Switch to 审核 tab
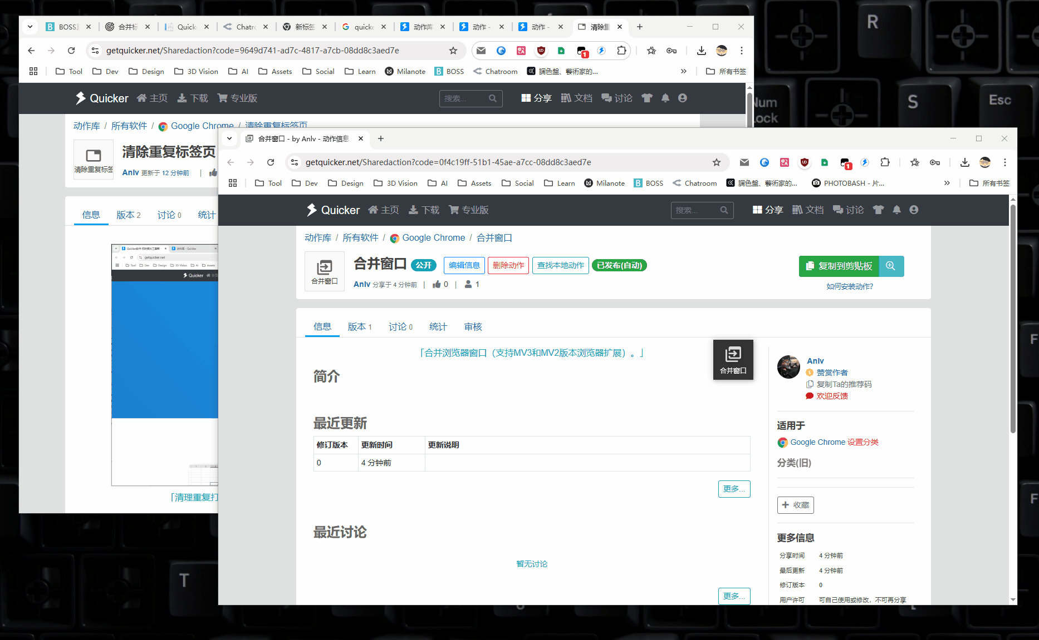1039x640 pixels. point(473,326)
